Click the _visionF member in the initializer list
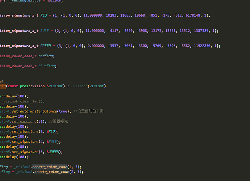 (79, 86)
